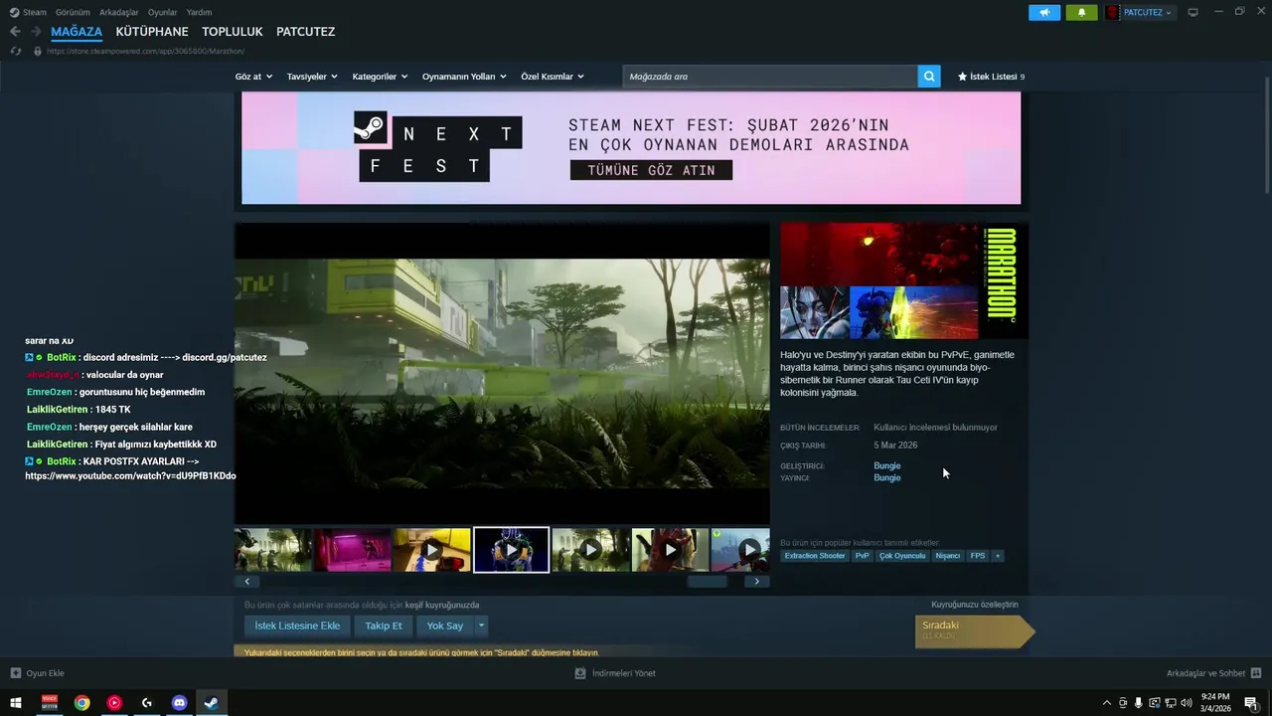The image size is (1272, 716).
Task: Open the PATCUTEZ account dropdown
Action: pyautogui.click(x=1148, y=13)
